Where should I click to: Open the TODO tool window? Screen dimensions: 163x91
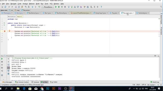click(x=54, y=82)
